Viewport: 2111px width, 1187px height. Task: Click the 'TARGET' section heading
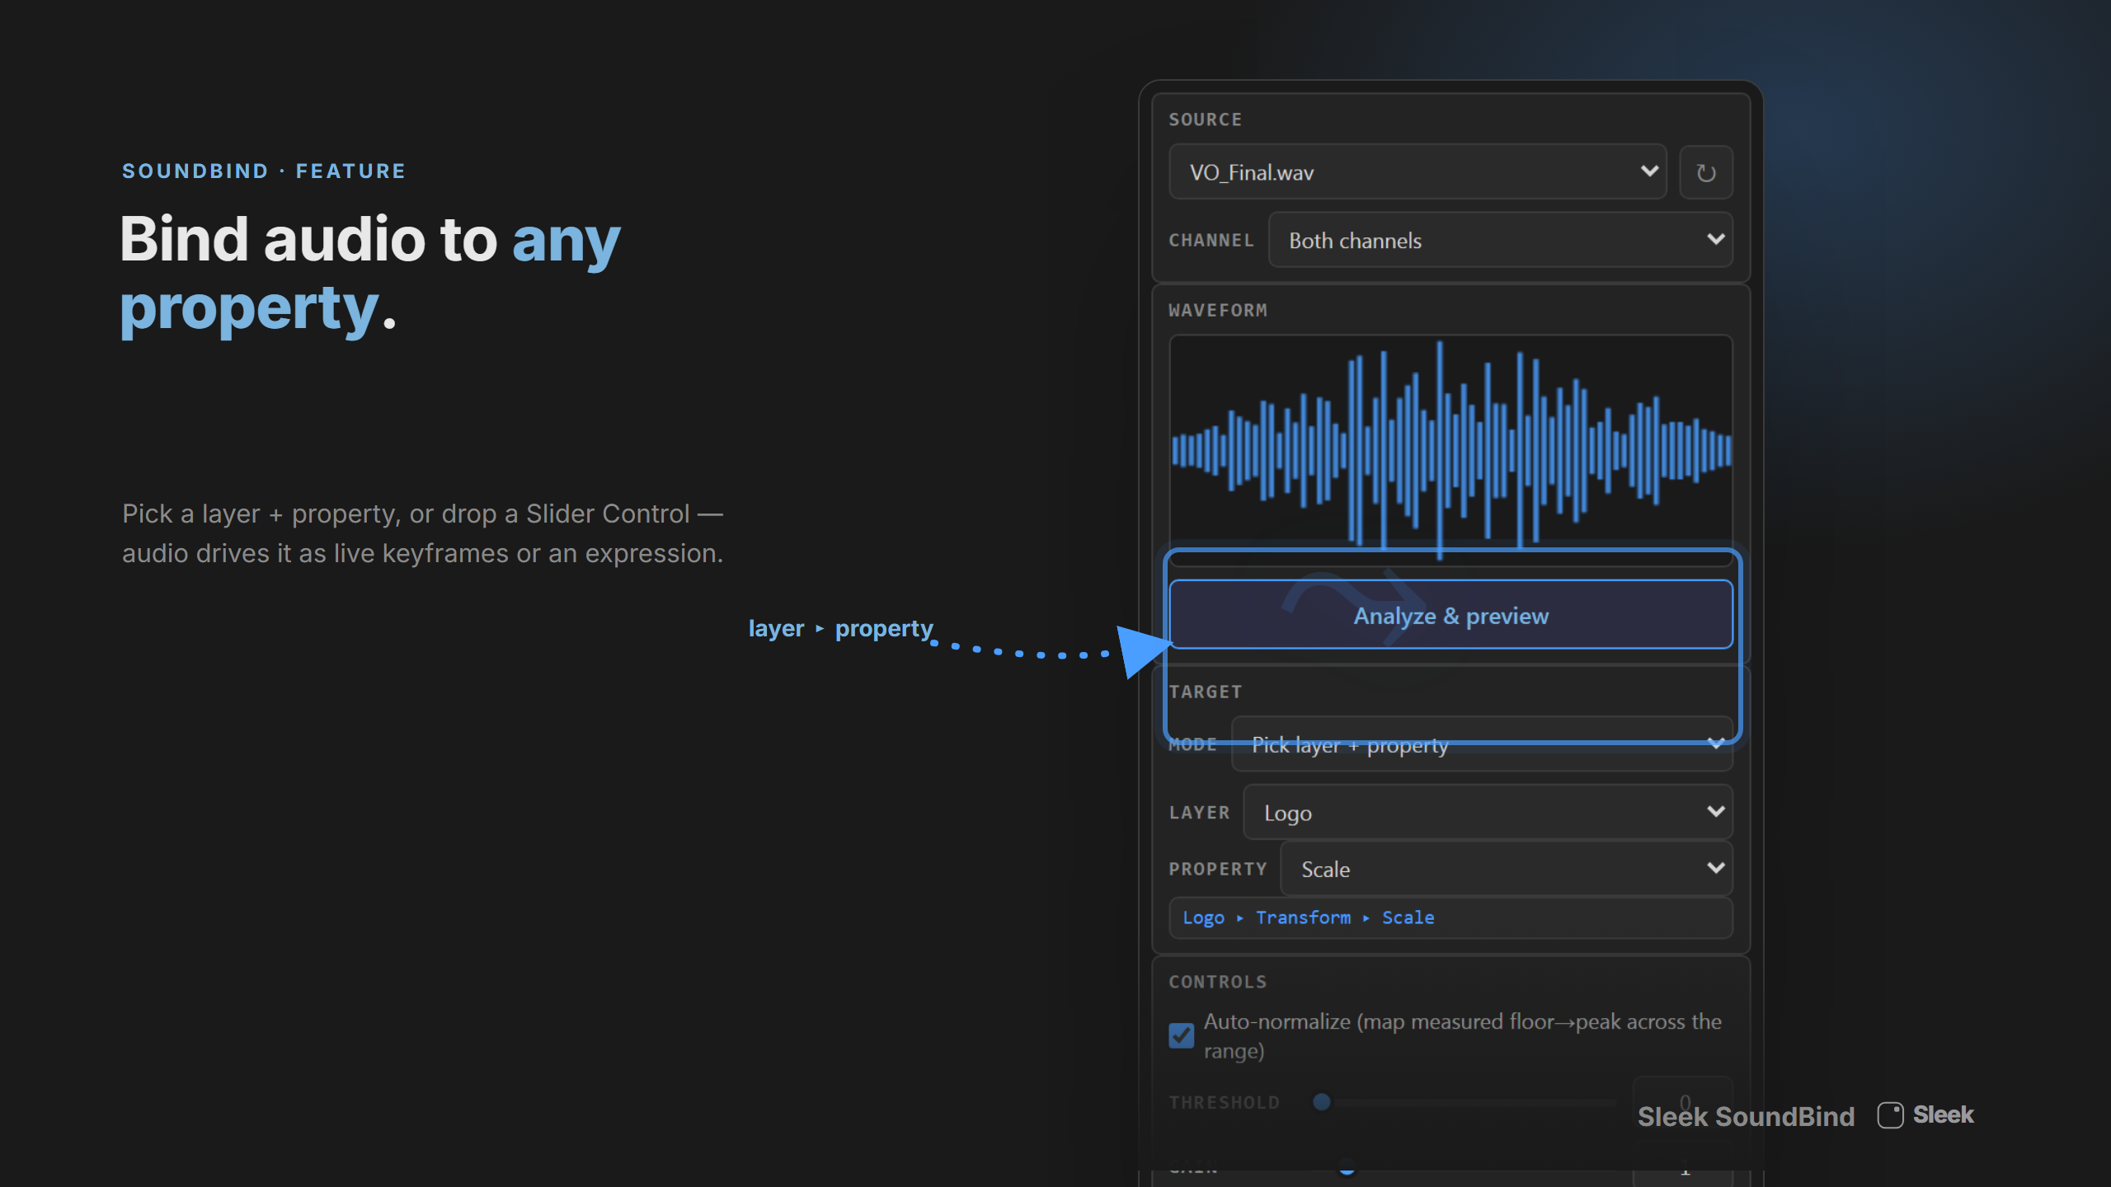point(1205,692)
